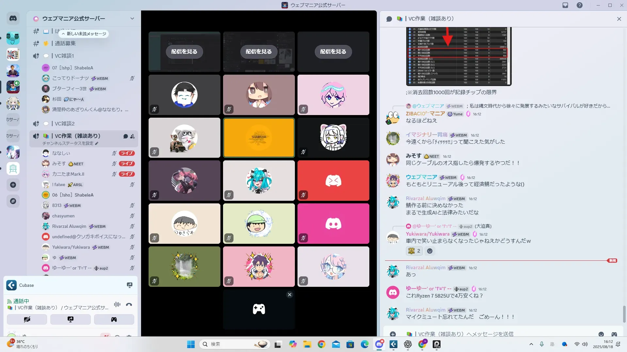Select the 通話募集 text channel
This screenshot has width=627, height=352.
pyautogui.click(x=65, y=43)
